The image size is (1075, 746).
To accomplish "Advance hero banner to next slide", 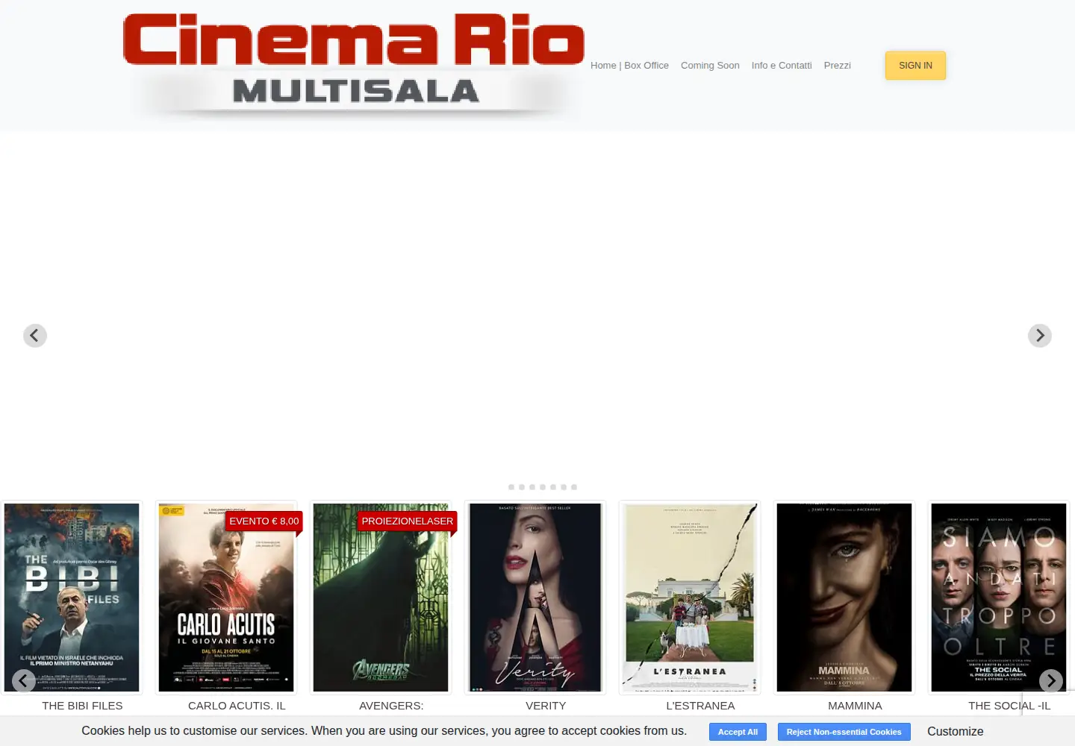I will (x=1040, y=336).
